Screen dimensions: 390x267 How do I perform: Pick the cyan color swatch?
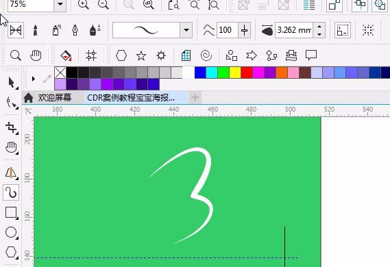pyautogui.click(x=212, y=73)
